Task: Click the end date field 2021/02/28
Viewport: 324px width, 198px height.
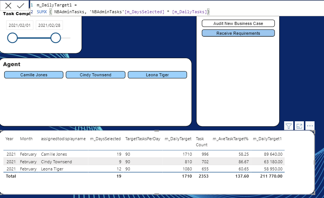Action: (x=49, y=25)
